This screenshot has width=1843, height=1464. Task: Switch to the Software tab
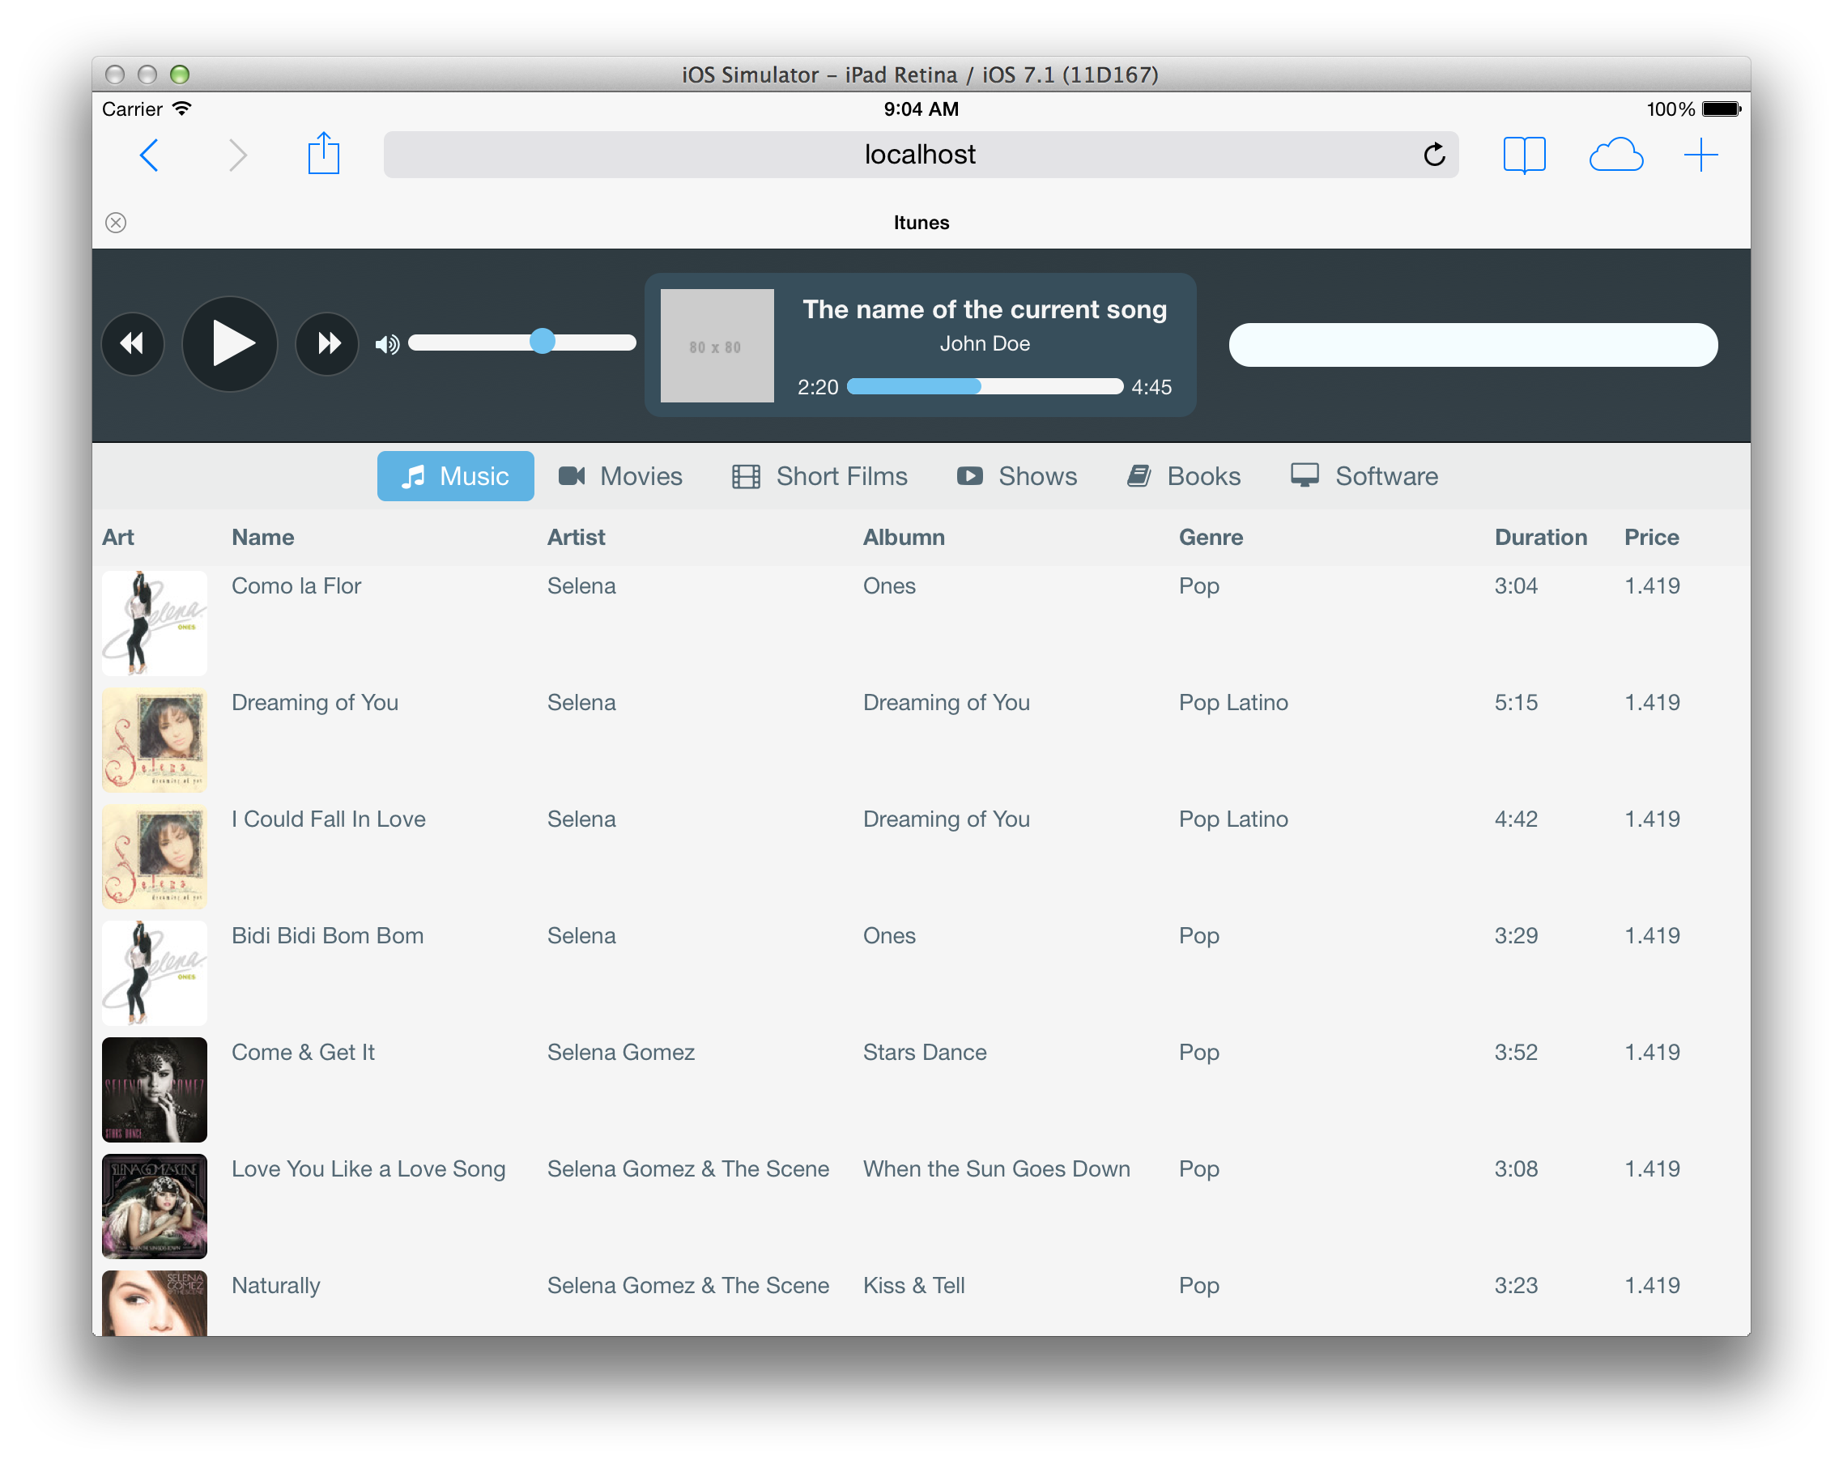[x=1364, y=476]
